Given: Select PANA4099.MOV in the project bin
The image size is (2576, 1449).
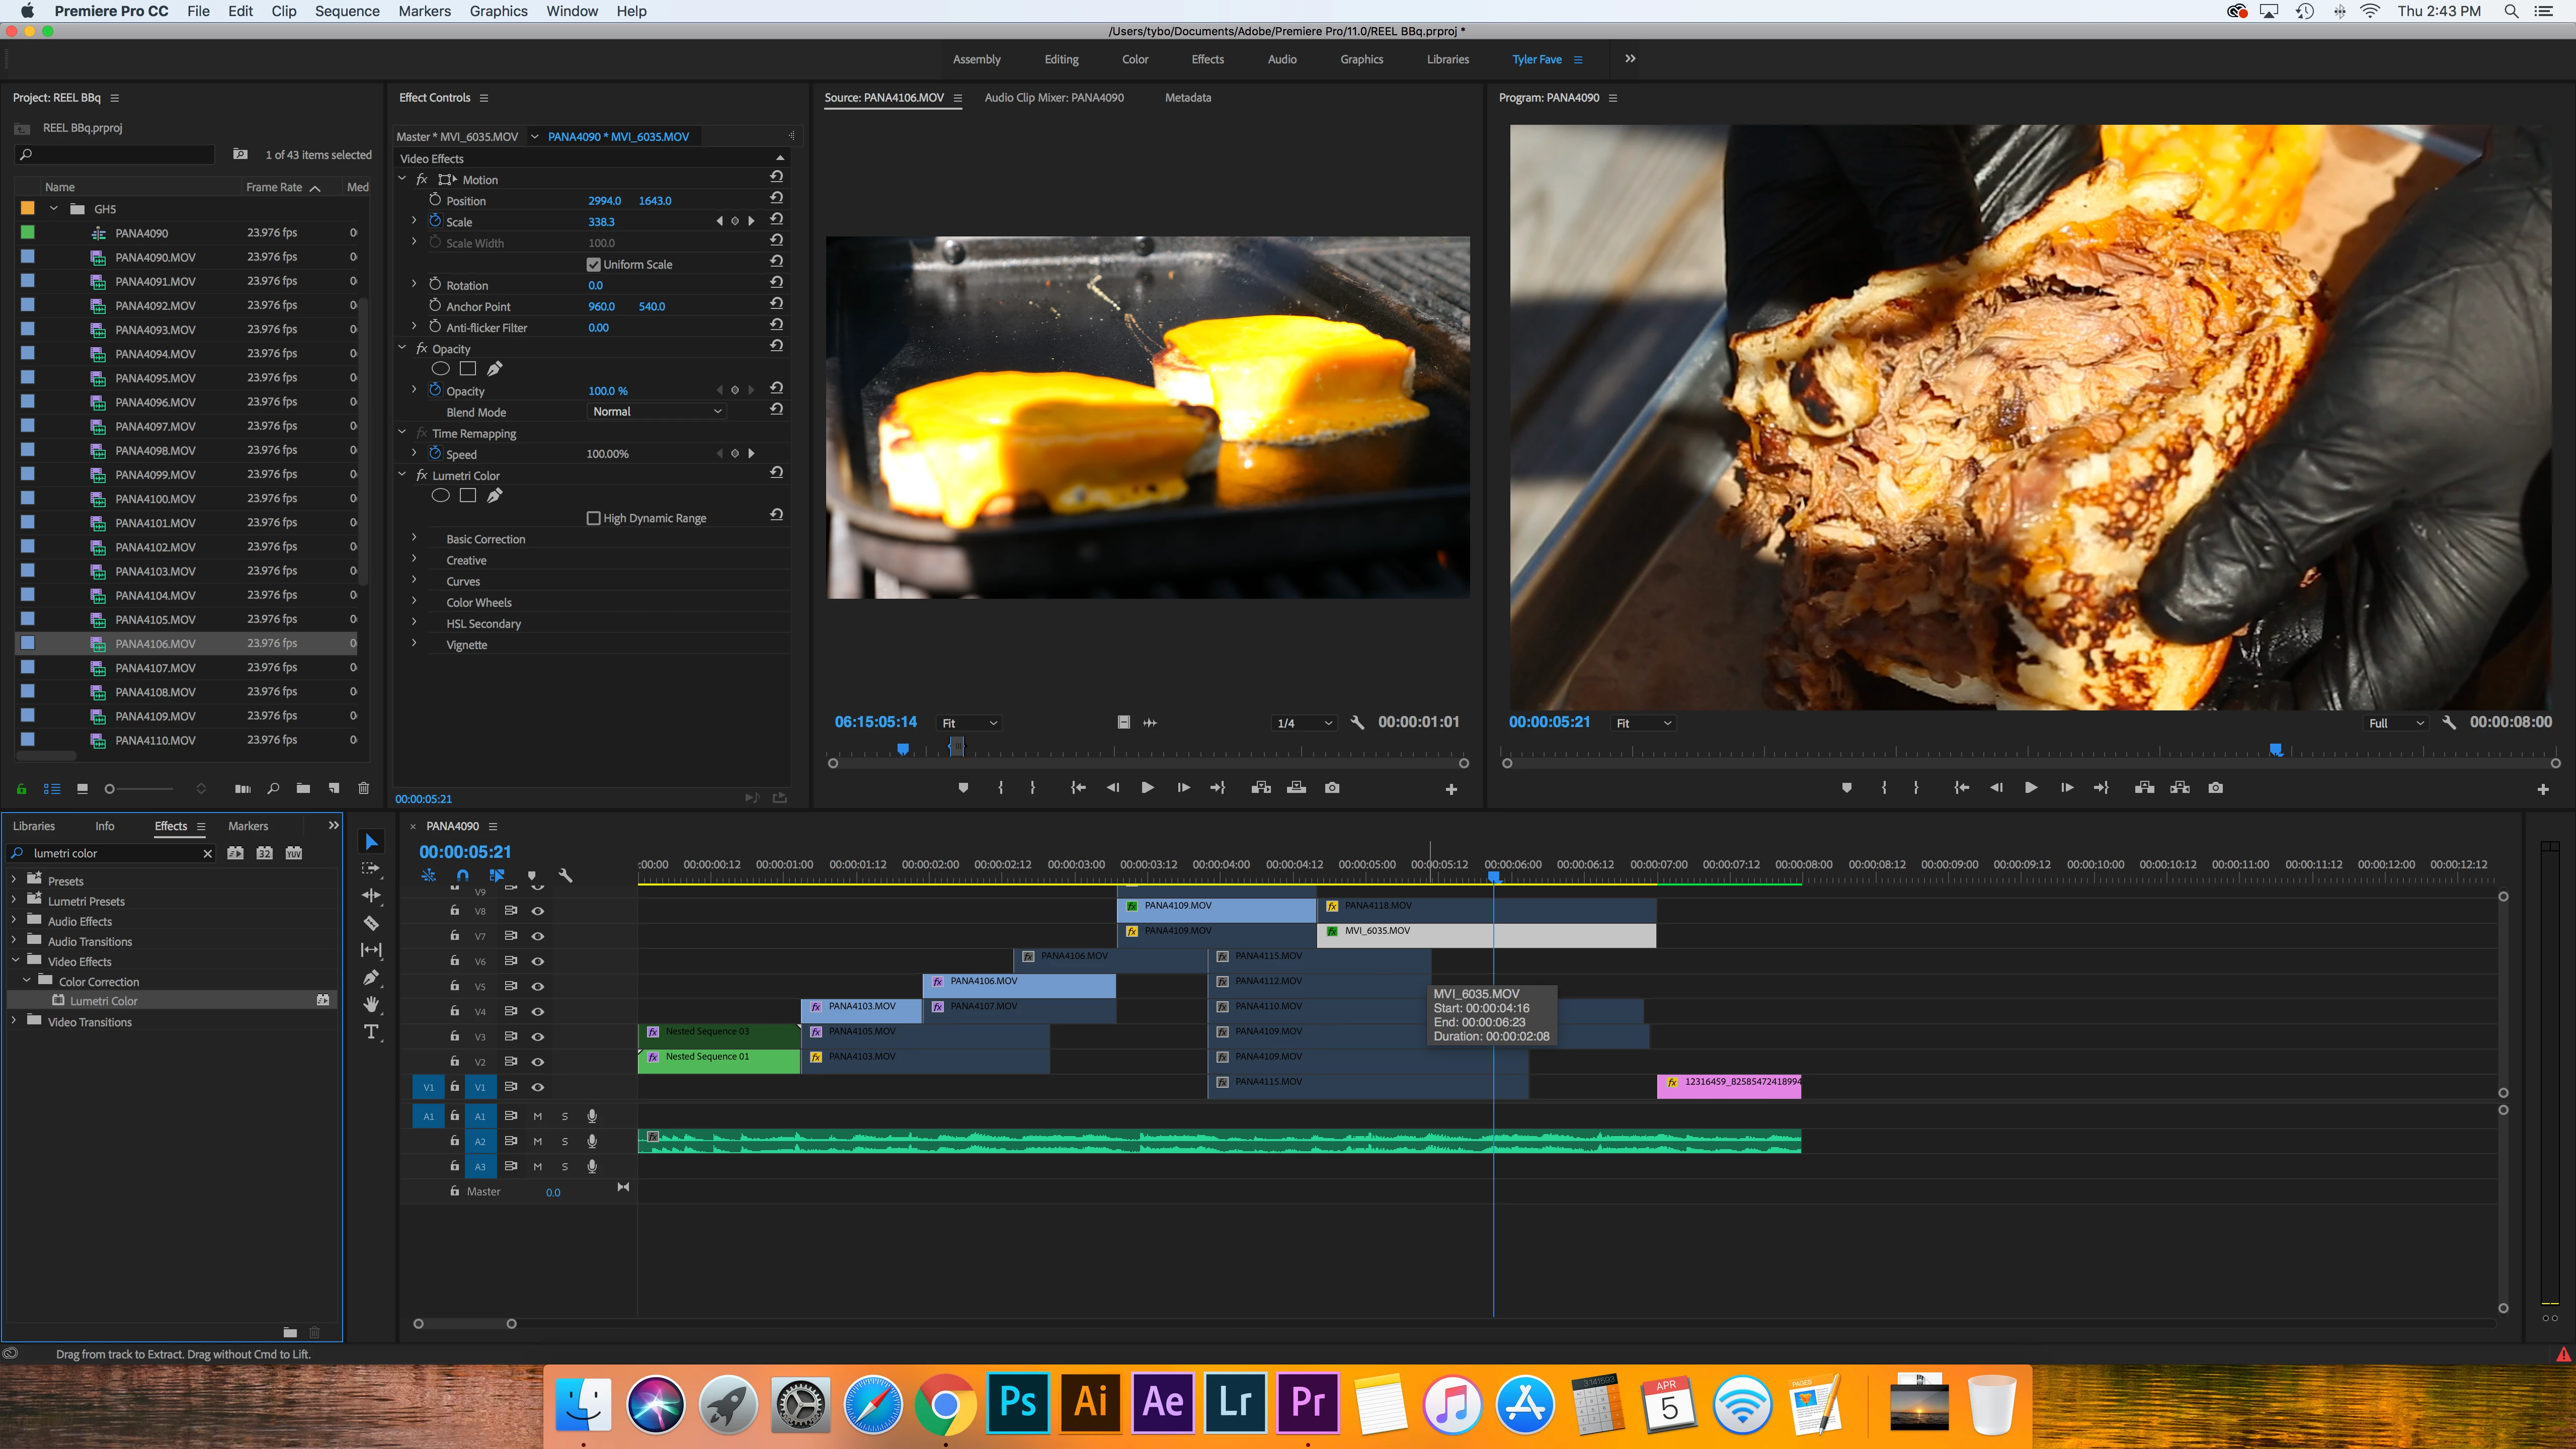Looking at the screenshot, I should pos(155,475).
